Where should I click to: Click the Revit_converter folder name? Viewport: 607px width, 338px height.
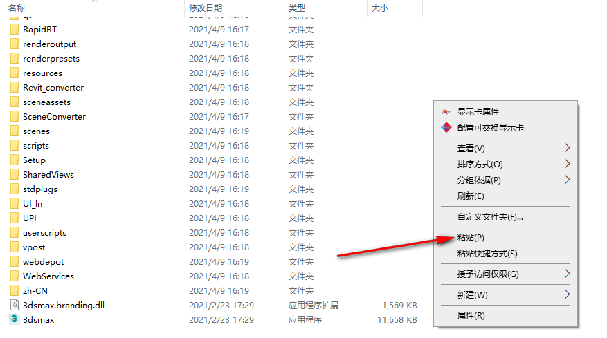(x=53, y=88)
